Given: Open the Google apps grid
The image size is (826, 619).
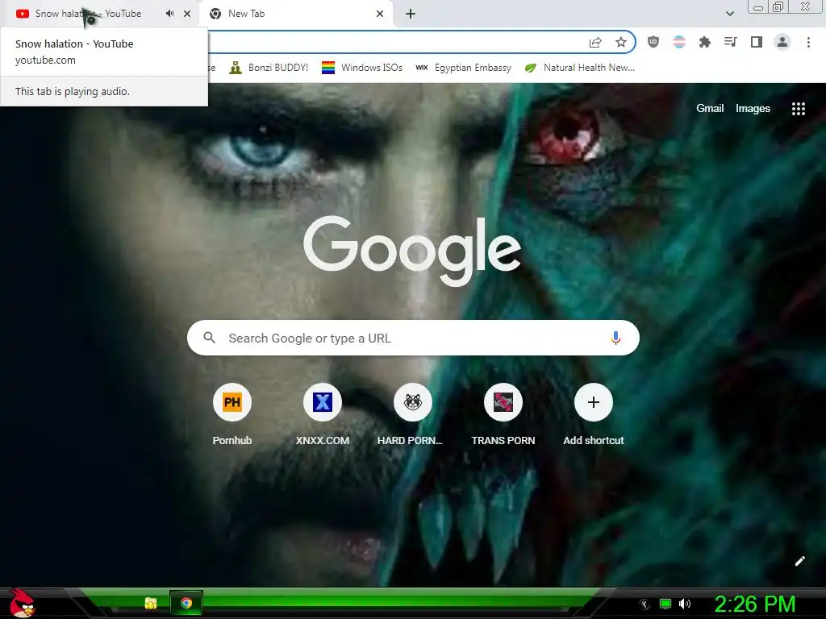Looking at the screenshot, I should coord(798,109).
